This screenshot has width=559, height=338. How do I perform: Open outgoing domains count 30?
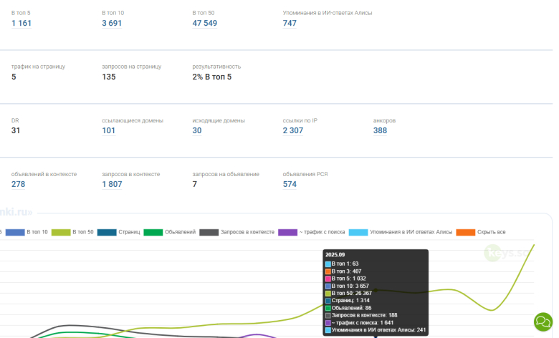coord(197,131)
